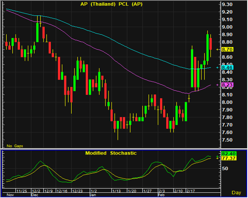
Task: Click the 9.00 price axis label
Action: [227, 27]
